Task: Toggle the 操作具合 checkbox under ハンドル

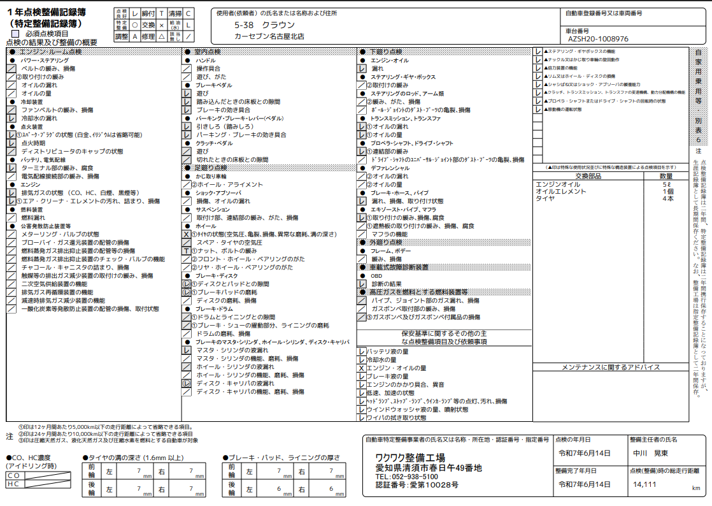Action: click(x=186, y=69)
